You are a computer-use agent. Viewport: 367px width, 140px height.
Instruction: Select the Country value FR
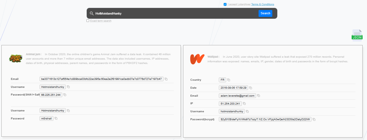pos(222,80)
